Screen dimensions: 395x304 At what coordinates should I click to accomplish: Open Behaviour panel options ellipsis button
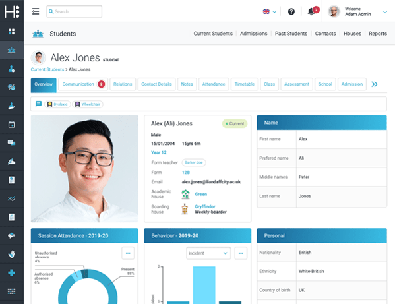241,253
